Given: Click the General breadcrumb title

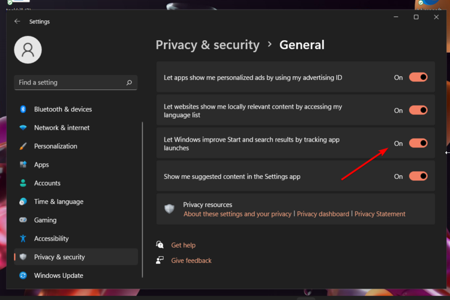Looking at the screenshot, I should [x=302, y=45].
